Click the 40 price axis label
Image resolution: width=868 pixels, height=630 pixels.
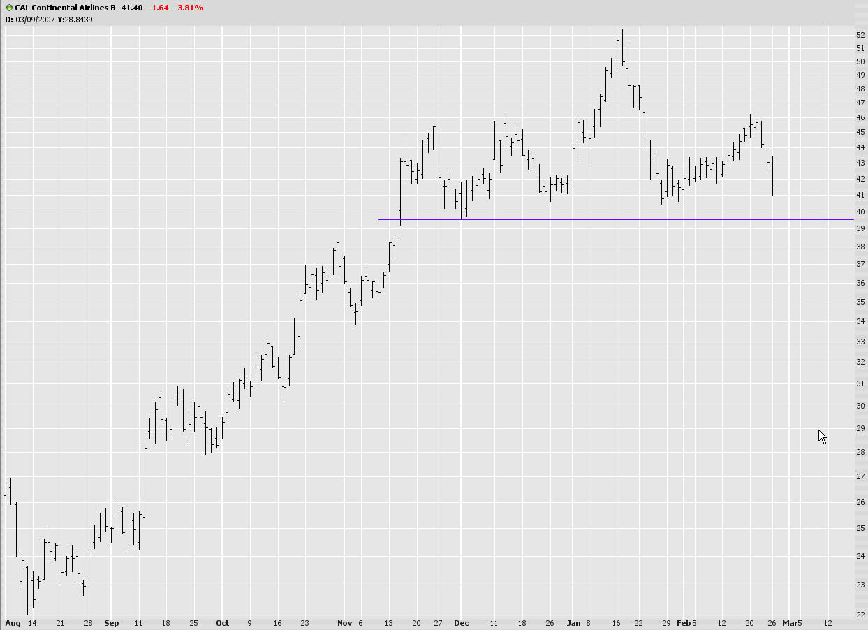tap(860, 212)
